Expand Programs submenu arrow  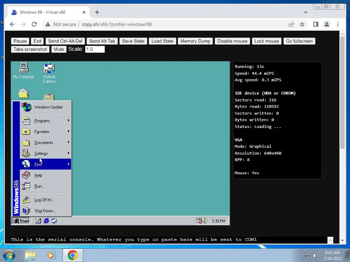click(68, 120)
